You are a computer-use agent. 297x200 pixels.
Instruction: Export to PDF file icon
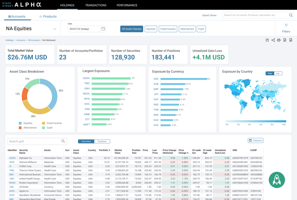[x=290, y=40]
